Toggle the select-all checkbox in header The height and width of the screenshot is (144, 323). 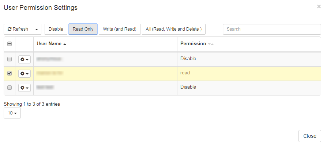10,44
